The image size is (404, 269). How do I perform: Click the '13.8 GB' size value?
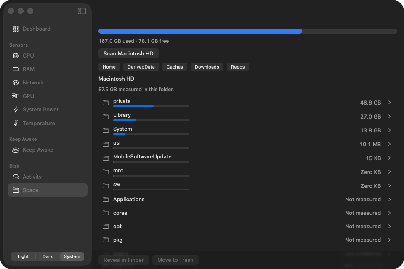(x=370, y=131)
